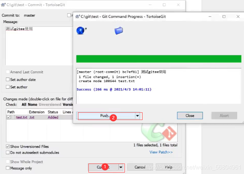The image size is (244, 174).
Task: Click the master branch name label
Action: (x=29, y=15)
